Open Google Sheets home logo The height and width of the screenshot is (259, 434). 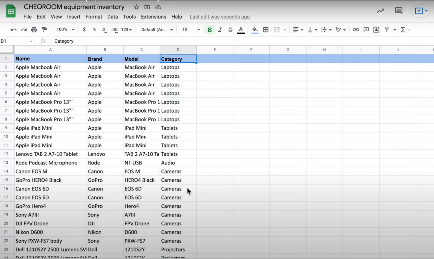[11, 11]
